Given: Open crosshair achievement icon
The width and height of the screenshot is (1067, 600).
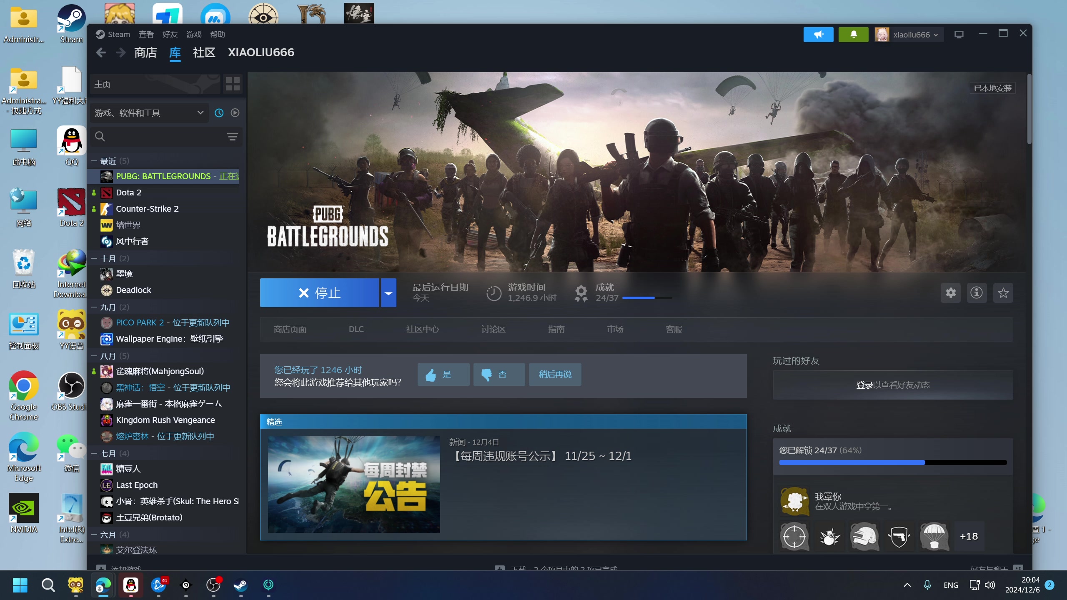Looking at the screenshot, I should point(794,536).
